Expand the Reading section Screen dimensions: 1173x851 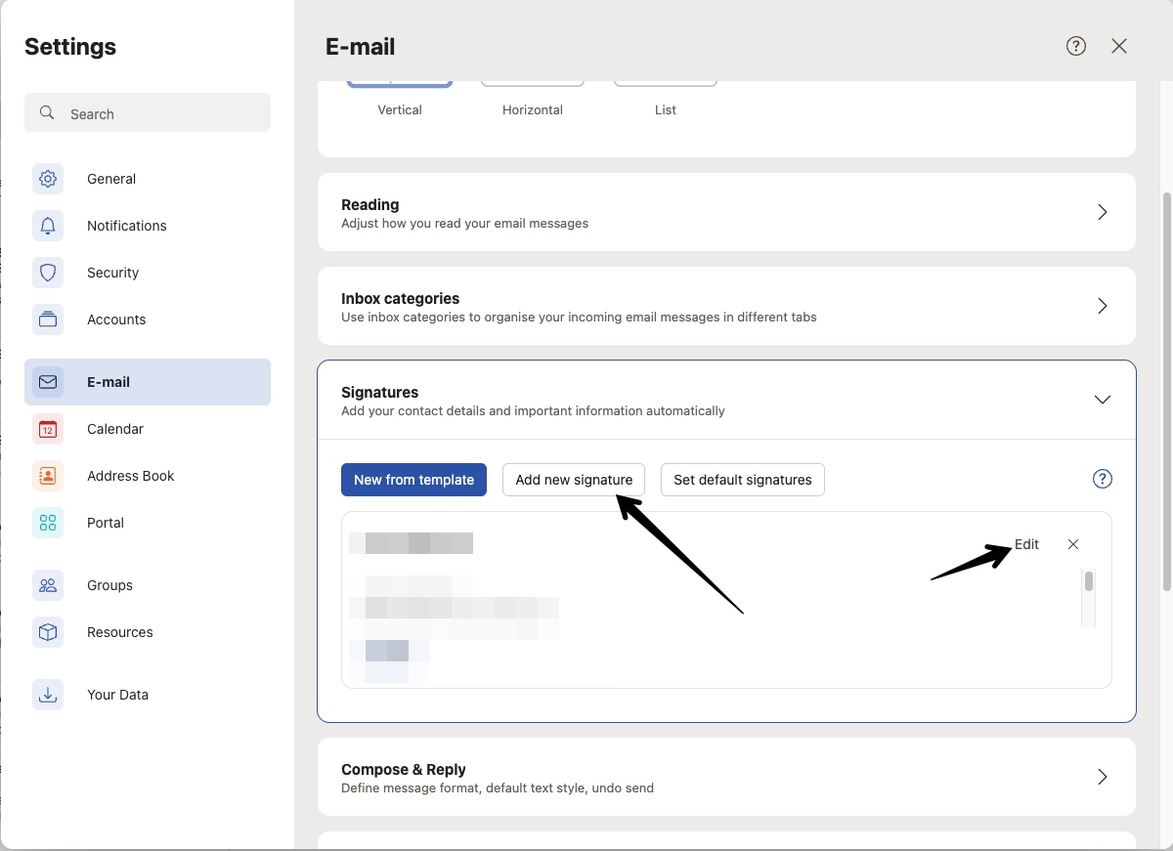[x=1102, y=212]
